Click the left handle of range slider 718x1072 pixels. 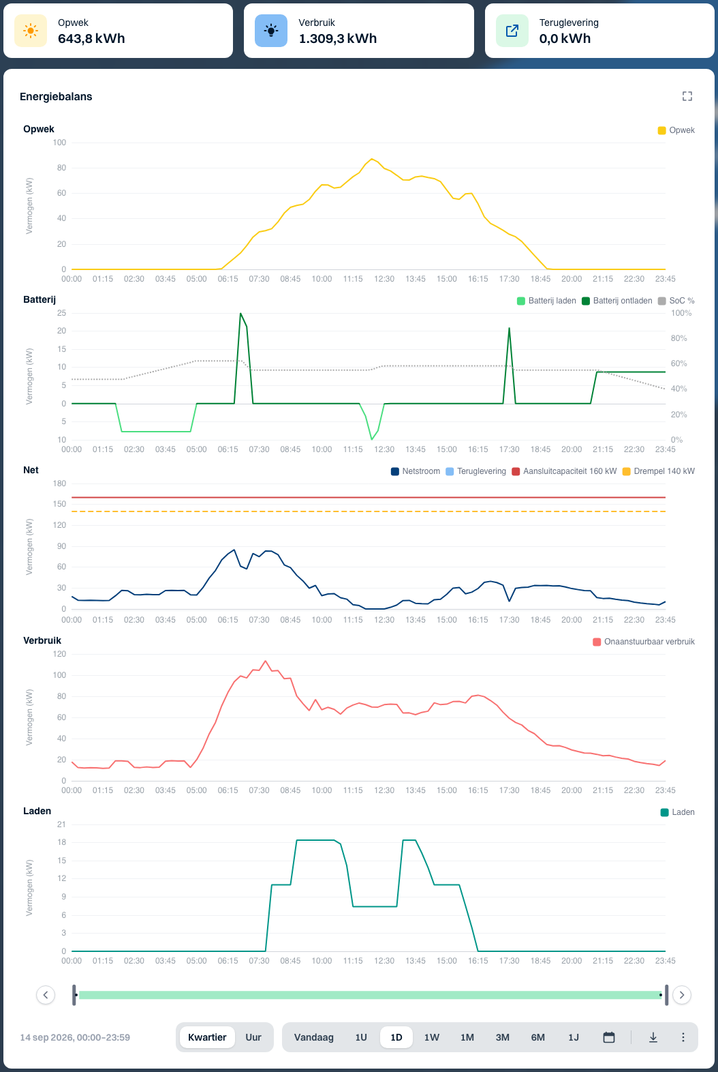(x=74, y=995)
